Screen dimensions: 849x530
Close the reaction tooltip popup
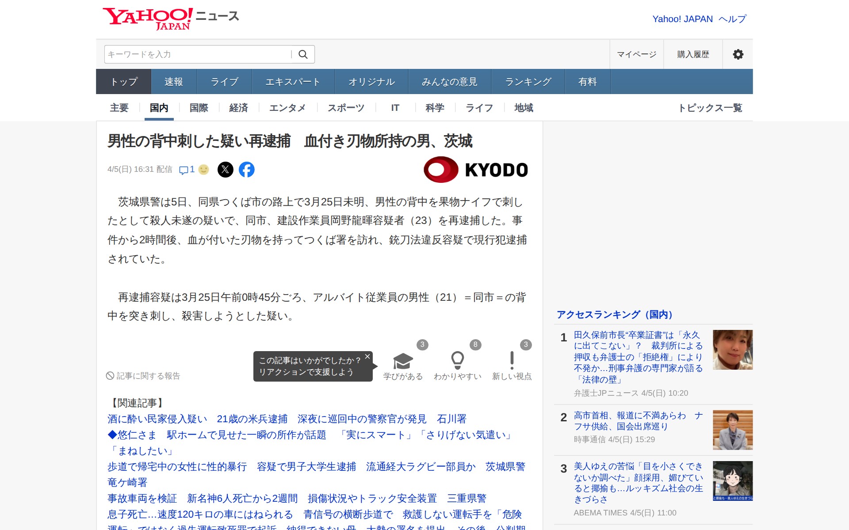pyautogui.click(x=367, y=356)
